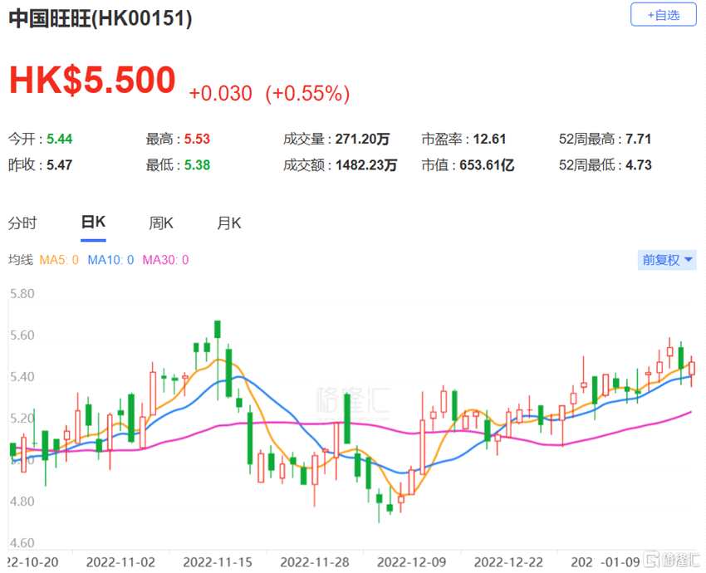Screen dimensions: 706x573
Task: Click previous close value 5.47
Action: pos(60,164)
